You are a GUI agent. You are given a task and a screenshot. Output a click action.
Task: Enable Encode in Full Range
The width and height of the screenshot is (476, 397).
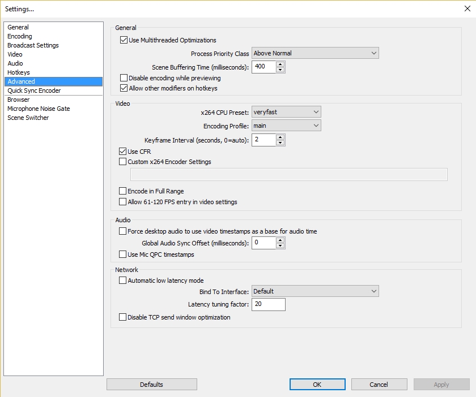pos(122,191)
